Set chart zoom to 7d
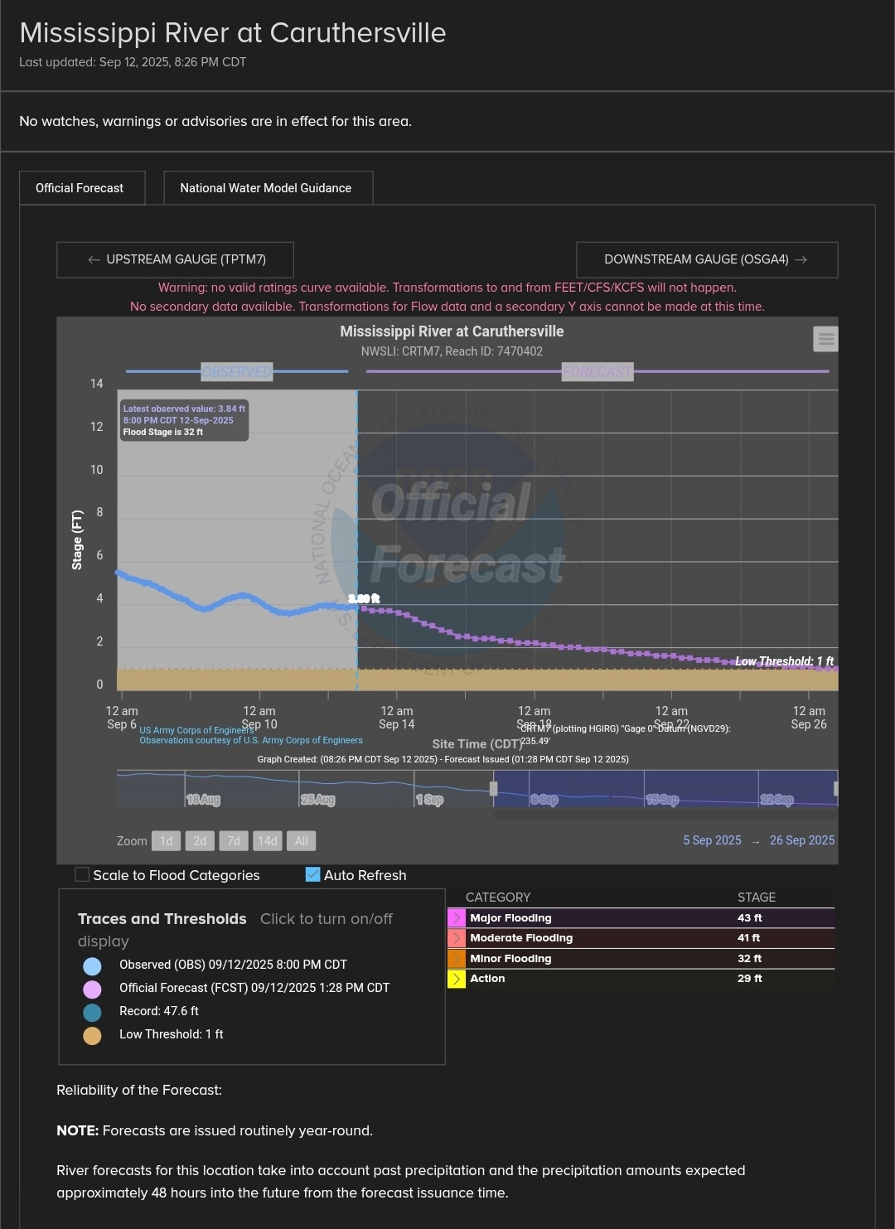895x1229 pixels. (x=234, y=841)
